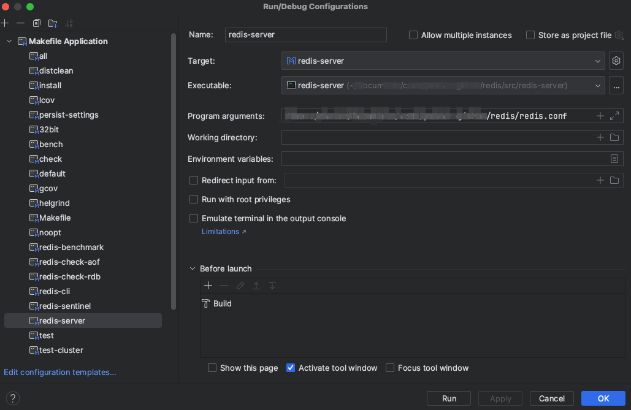Move Before launch task up

(256, 286)
